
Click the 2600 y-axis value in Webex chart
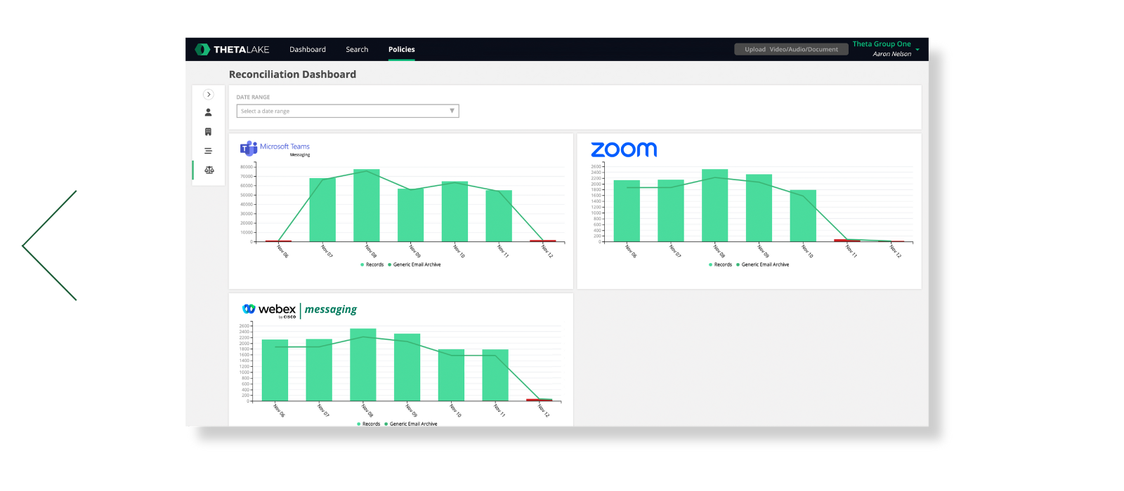pyautogui.click(x=244, y=326)
